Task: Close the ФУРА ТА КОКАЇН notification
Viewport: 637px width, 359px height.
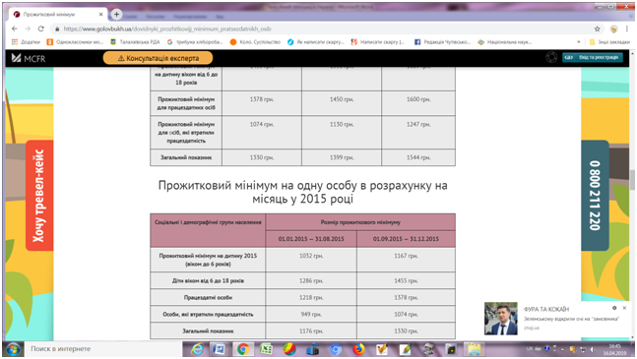Action: [x=624, y=308]
